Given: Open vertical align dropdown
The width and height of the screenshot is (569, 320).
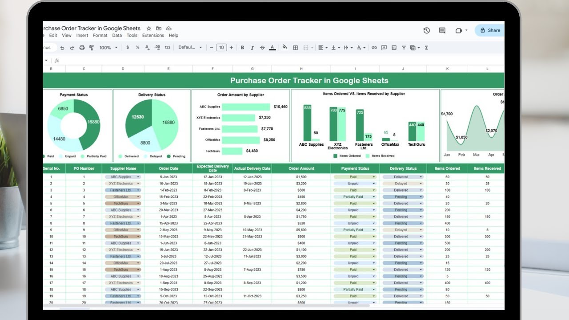Looking at the screenshot, I should point(336,48).
